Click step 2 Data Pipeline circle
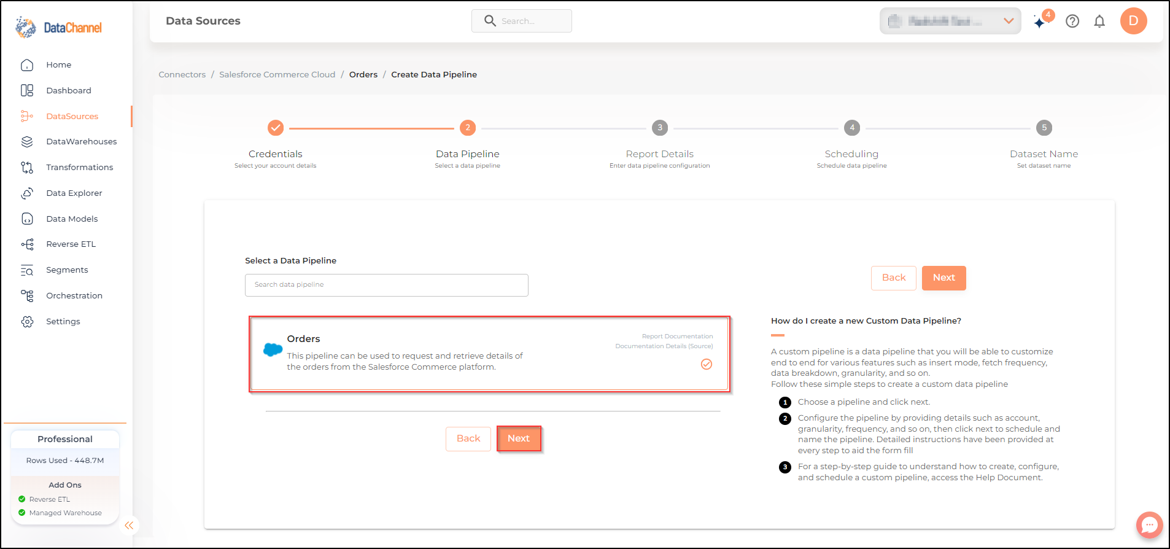This screenshot has width=1170, height=549. [x=468, y=128]
